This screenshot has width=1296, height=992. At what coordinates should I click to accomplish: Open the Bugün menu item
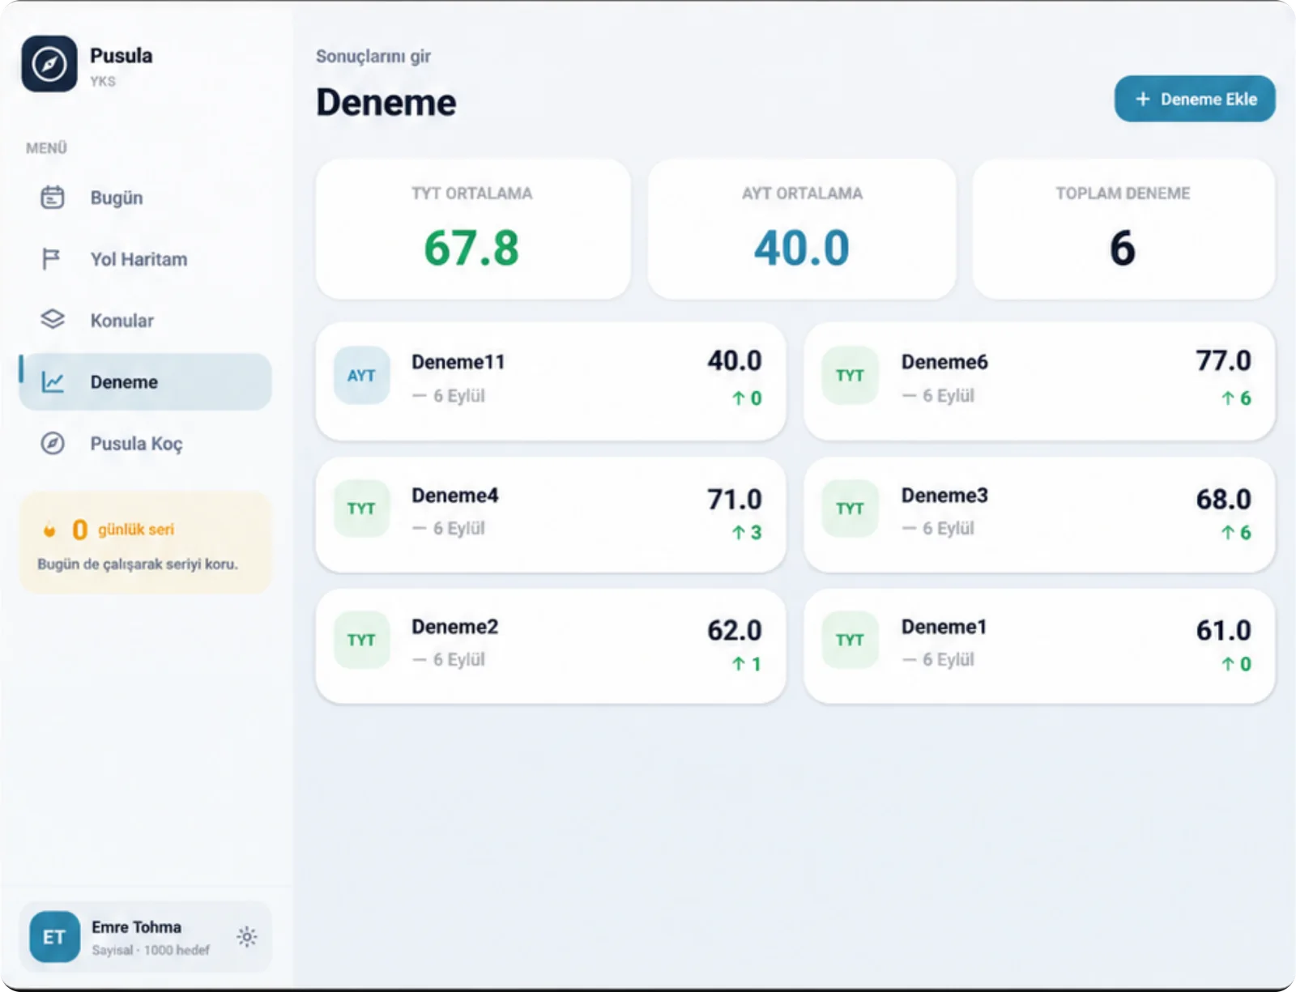(x=145, y=198)
